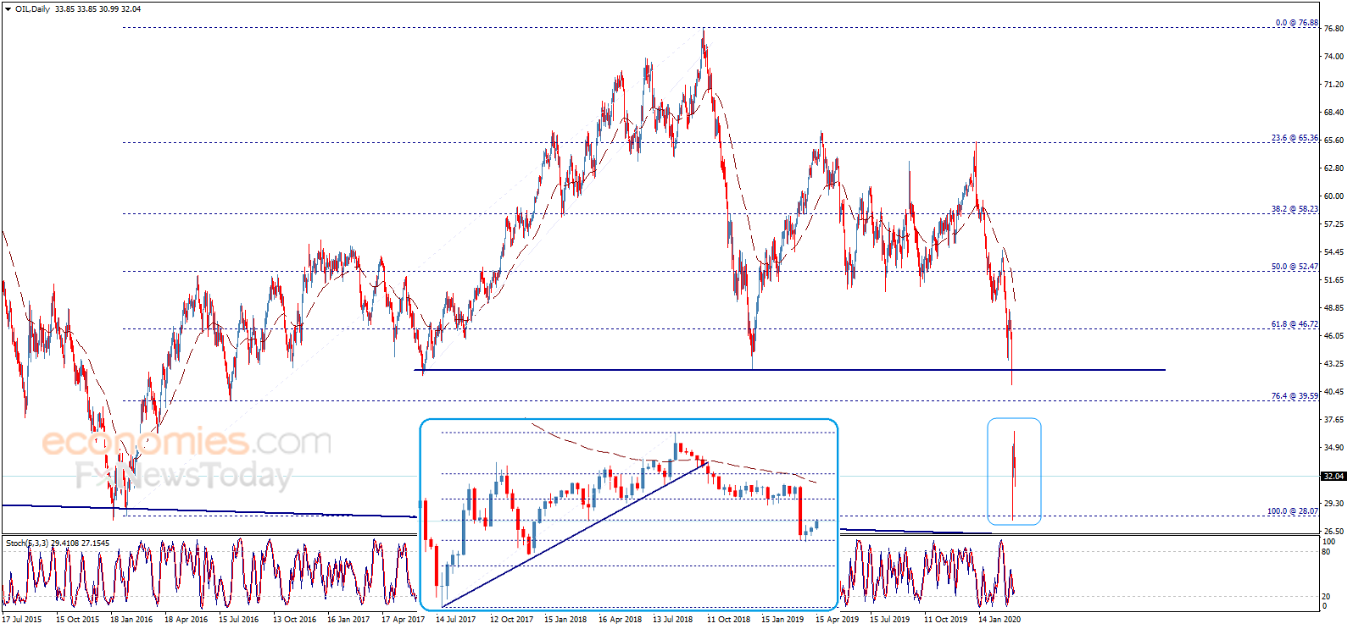Click the 11 Oct 2018 date label
Image resolution: width=1353 pixels, height=629 pixels.
(x=728, y=620)
